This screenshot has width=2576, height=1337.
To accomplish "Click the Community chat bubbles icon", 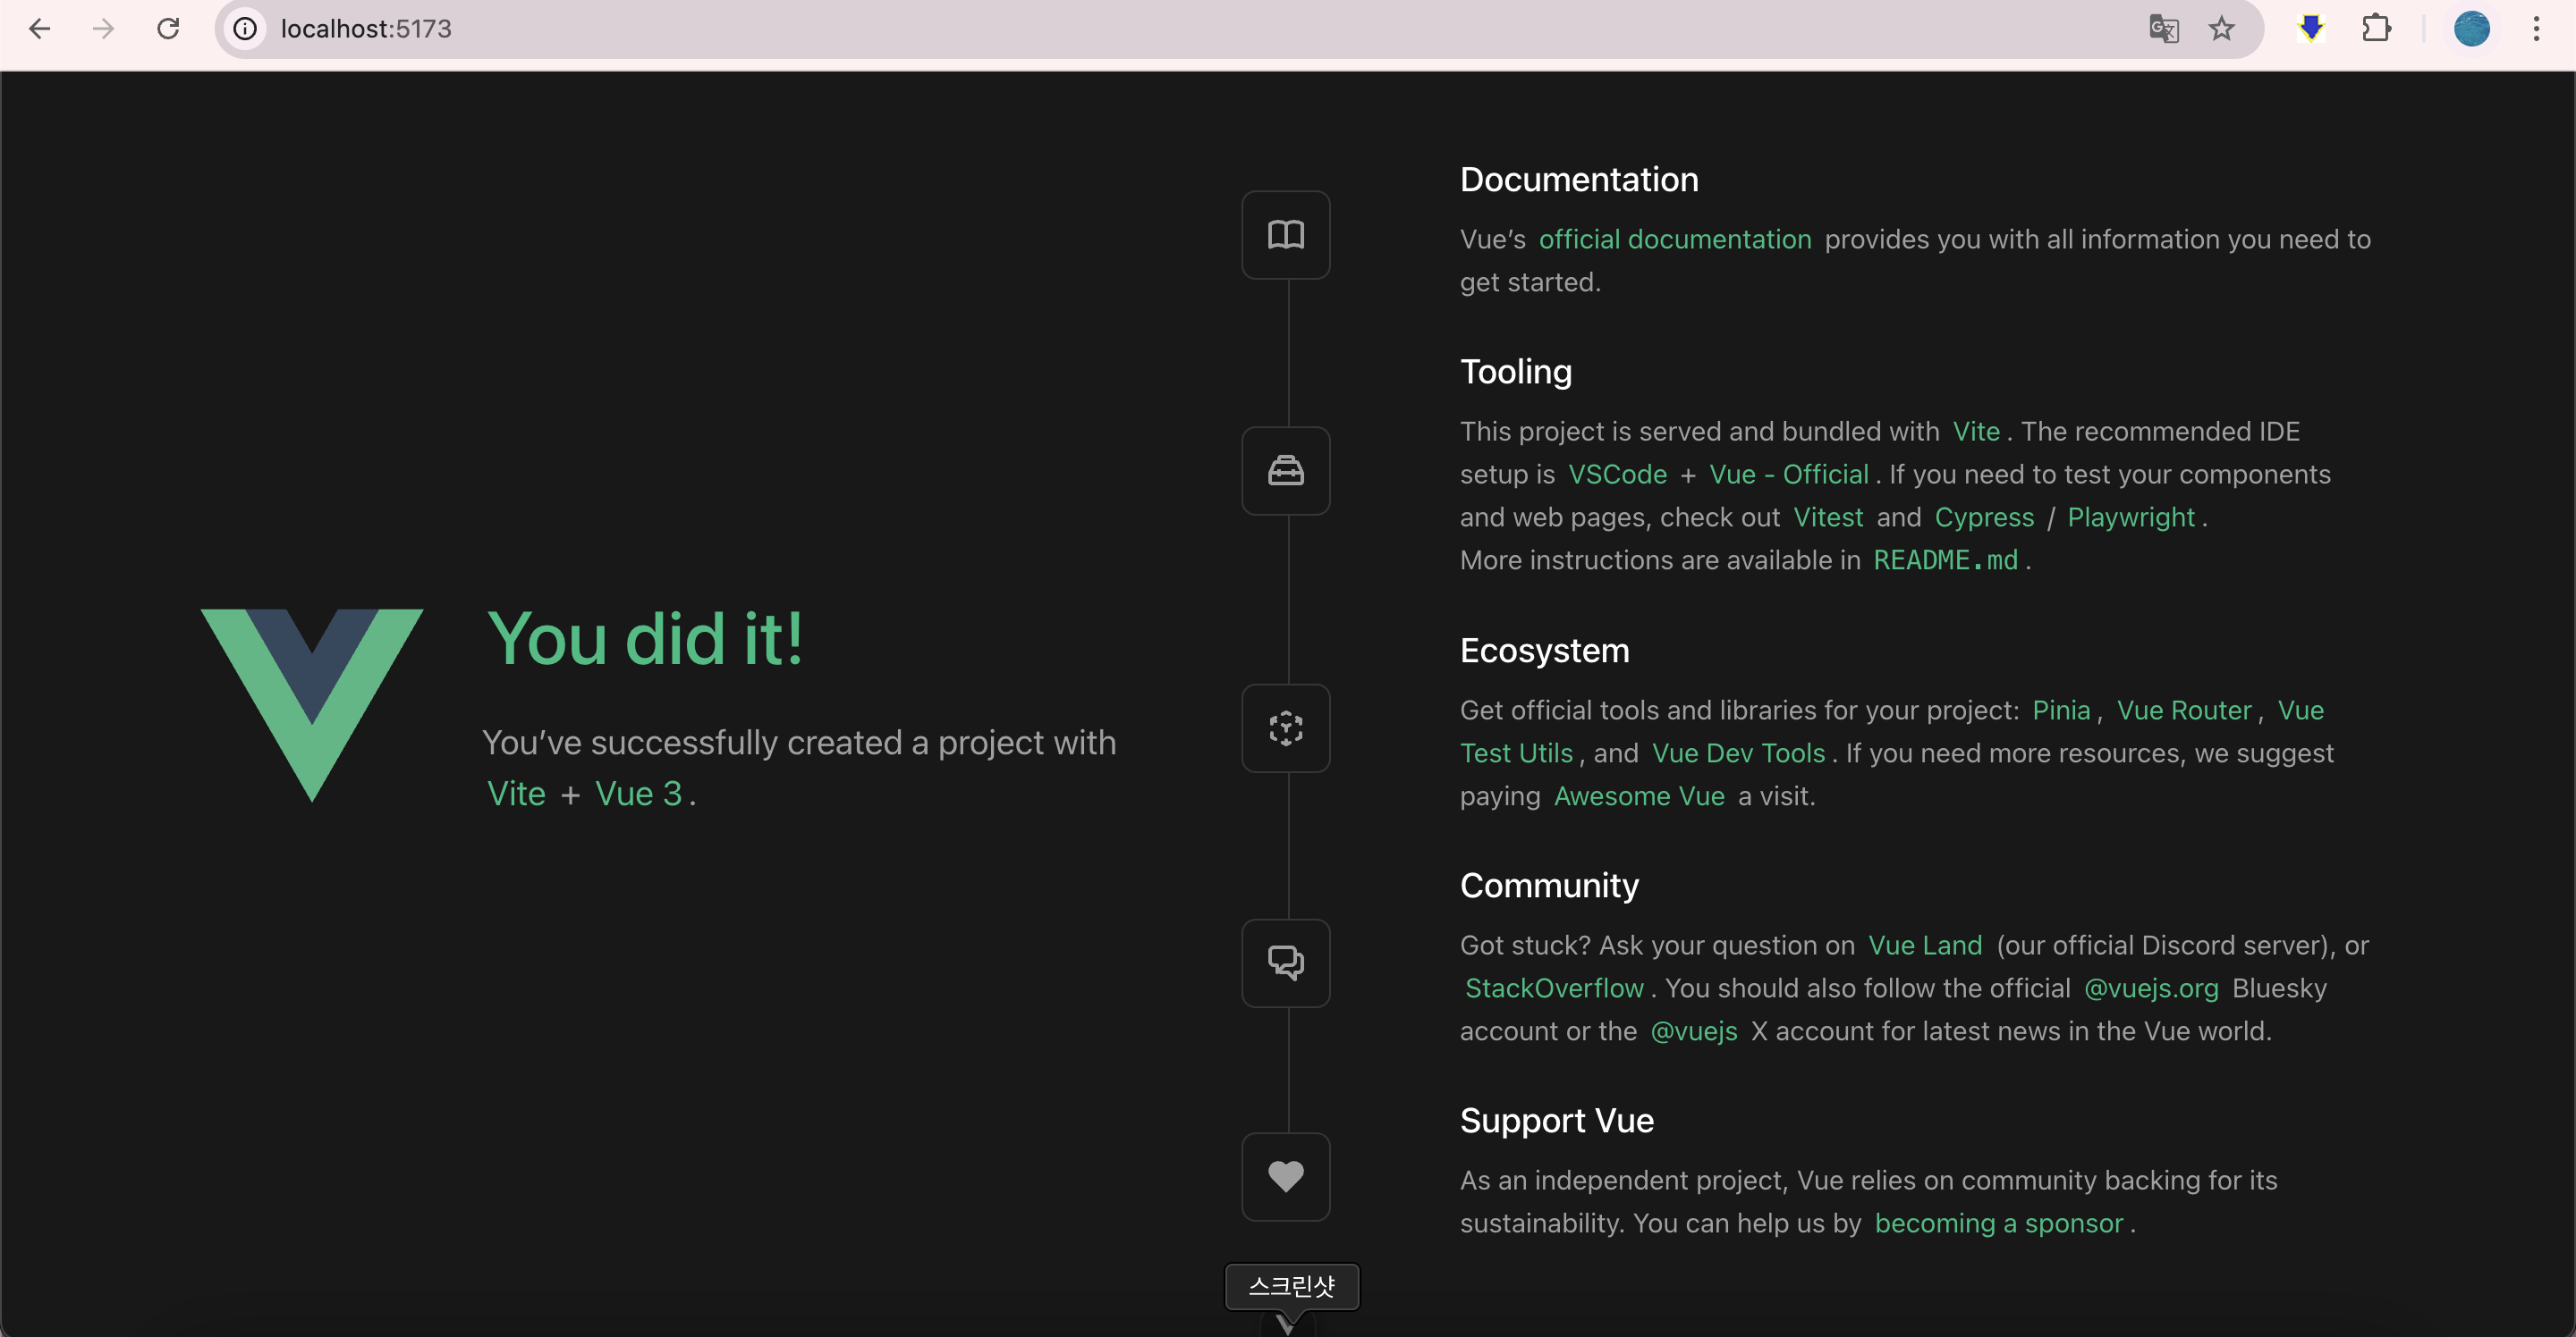I will pos(1286,963).
